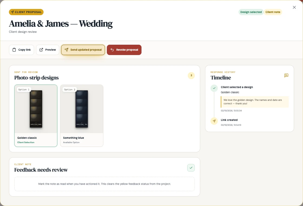The width and height of the screenshot is (303, 206).
Task: Click the Client selected a design entry
Action: (237, 87)
